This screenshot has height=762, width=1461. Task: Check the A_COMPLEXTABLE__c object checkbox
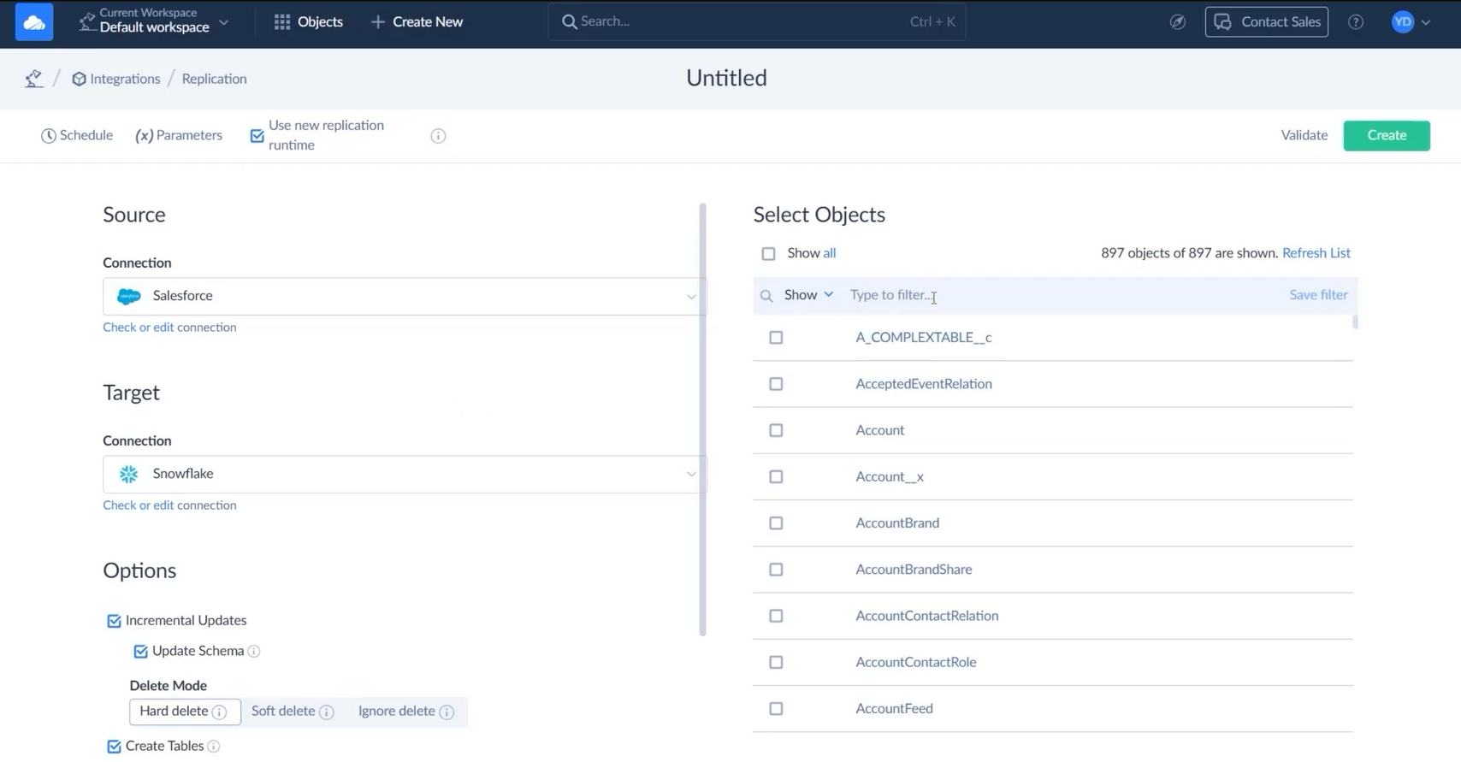(776, 338)
